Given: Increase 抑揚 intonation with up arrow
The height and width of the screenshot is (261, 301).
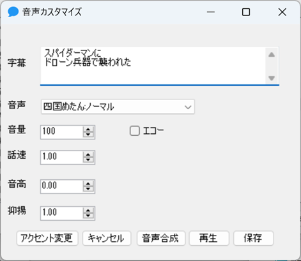Looking at the screenshot, I should point(88,211).
